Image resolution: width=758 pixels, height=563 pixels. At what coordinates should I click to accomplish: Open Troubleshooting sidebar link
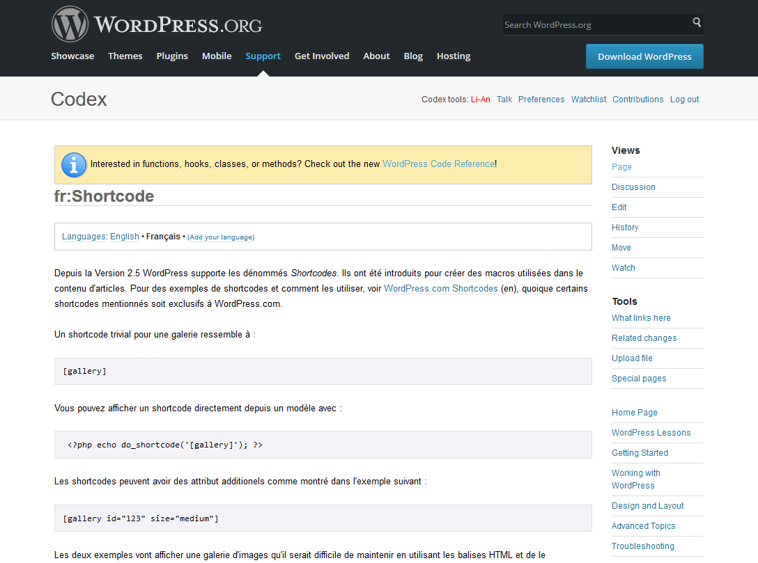(643, 546)
